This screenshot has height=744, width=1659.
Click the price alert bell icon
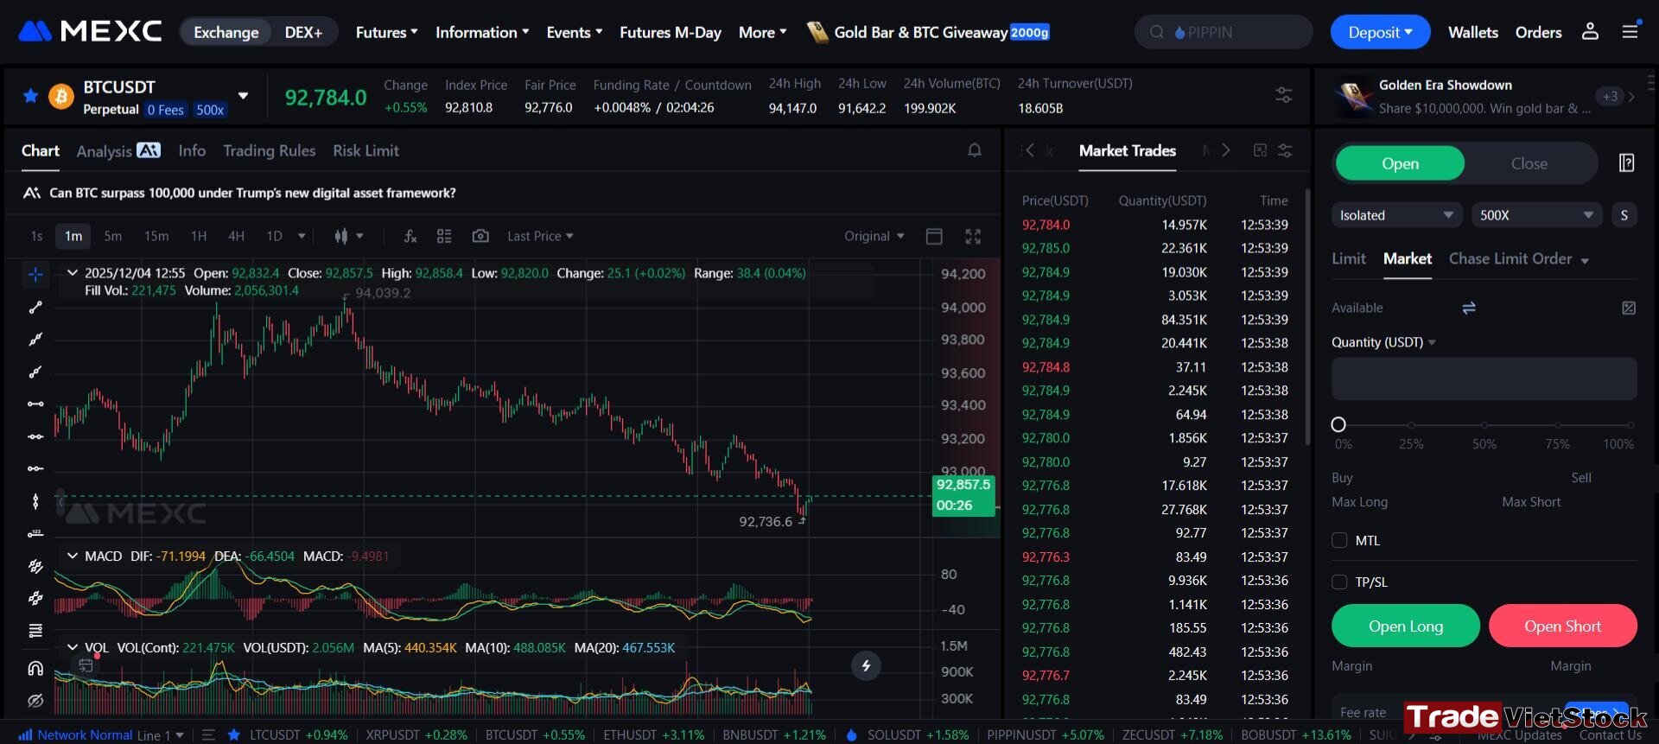coord(975,150)
